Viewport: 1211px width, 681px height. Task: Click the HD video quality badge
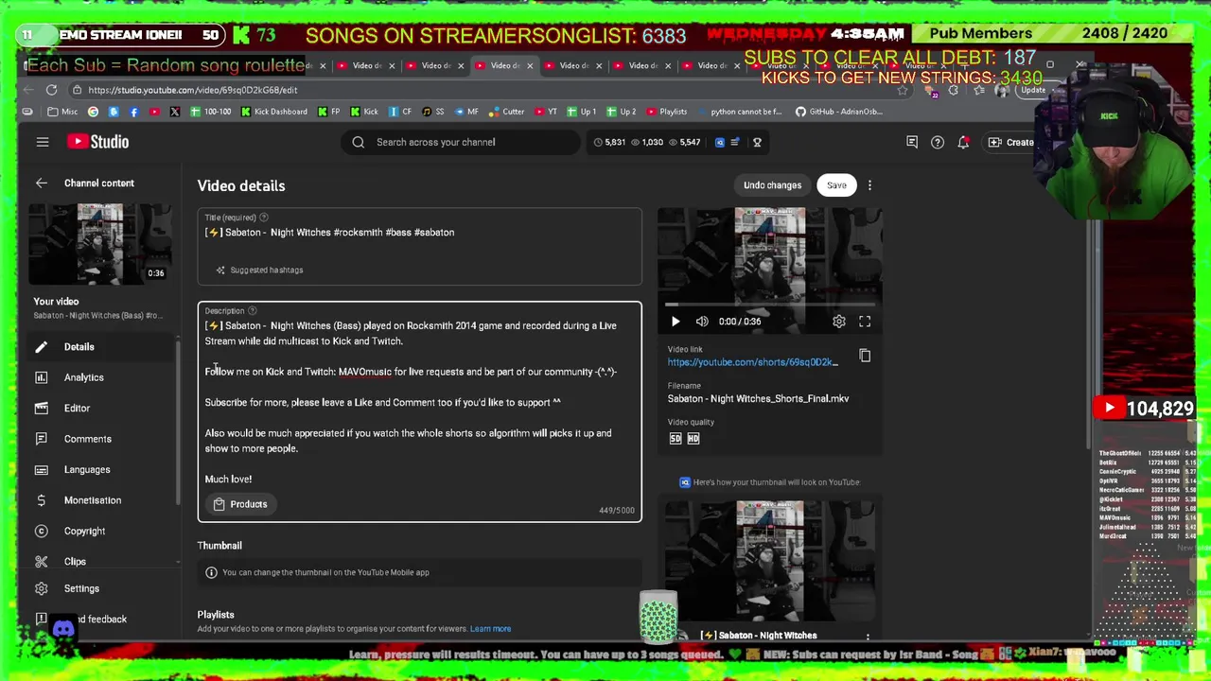[693, 439]
